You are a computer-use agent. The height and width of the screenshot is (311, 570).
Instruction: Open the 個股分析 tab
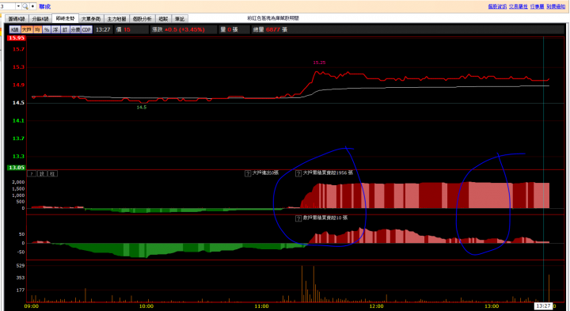click(142, 19)
